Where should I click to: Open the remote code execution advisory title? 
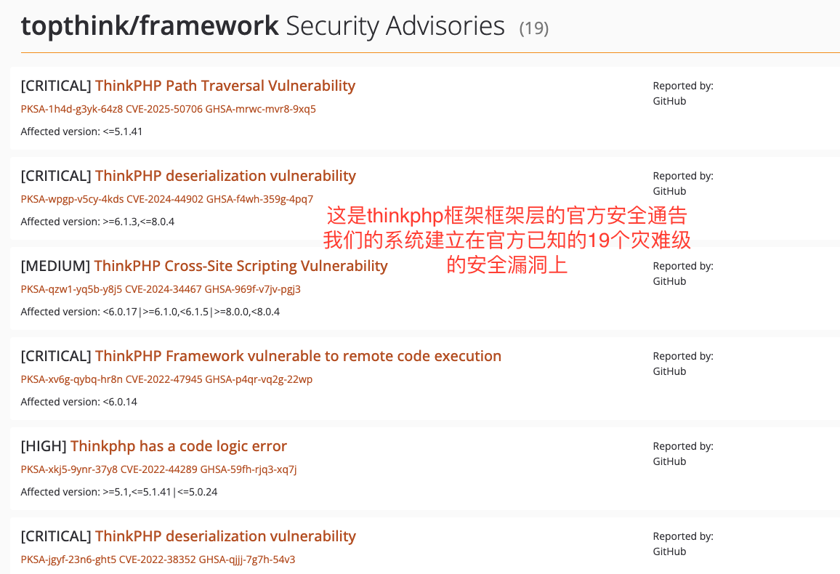point(298,356)
